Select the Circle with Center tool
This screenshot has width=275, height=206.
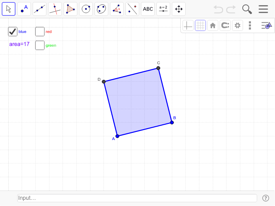click(x=86, y=9)
